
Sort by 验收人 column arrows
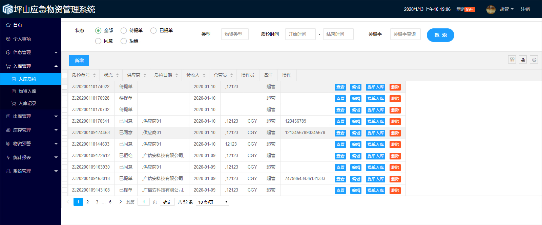[x=204, y=75]
